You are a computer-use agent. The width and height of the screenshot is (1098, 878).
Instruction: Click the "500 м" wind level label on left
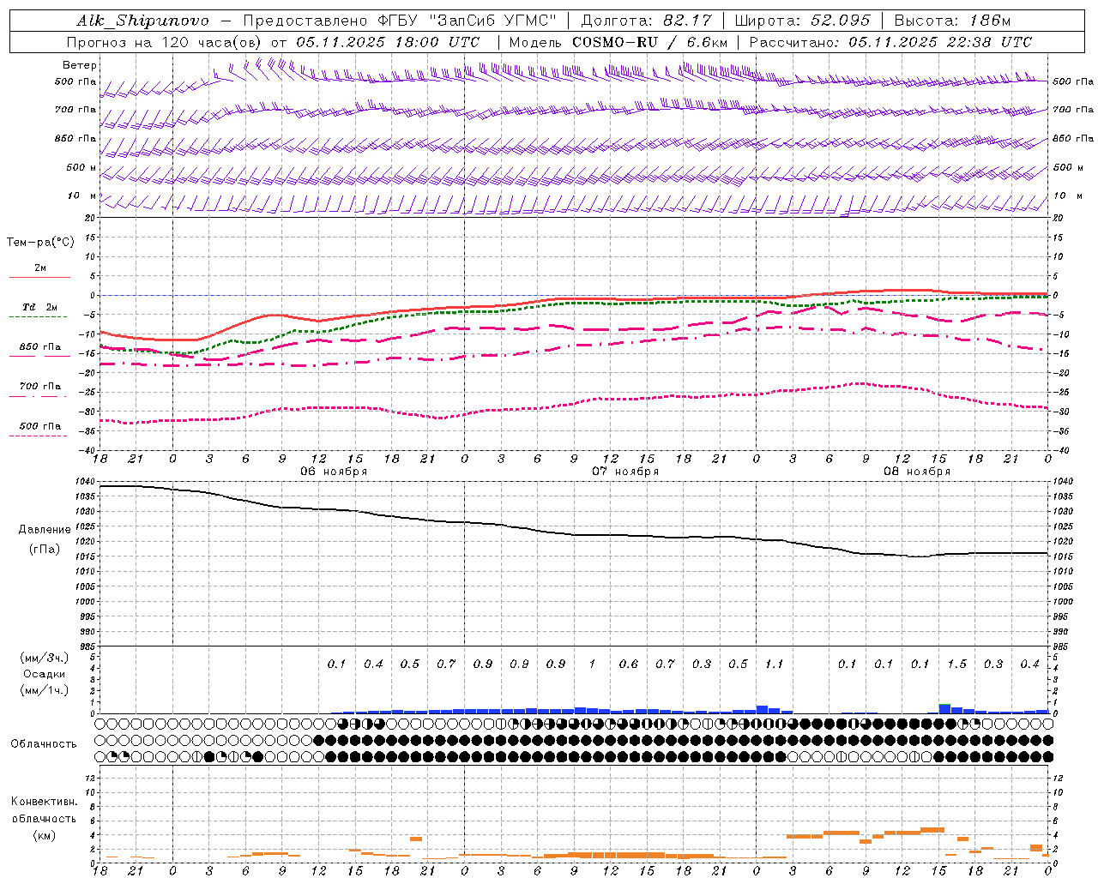tap(81, 167)
